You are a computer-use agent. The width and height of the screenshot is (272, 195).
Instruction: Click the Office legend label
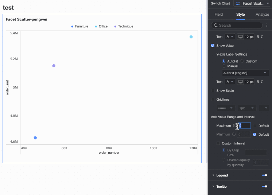[x=103, y=26]
